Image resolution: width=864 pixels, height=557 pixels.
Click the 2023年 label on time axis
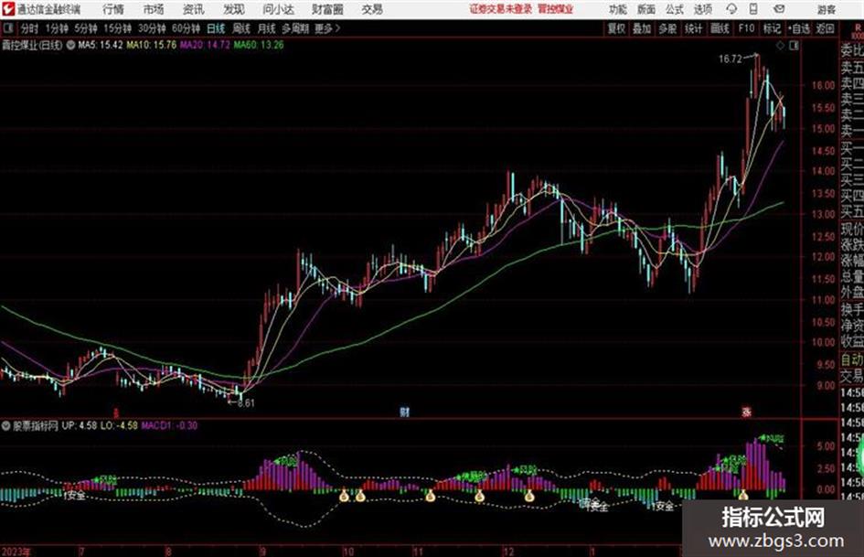[16, 552]
